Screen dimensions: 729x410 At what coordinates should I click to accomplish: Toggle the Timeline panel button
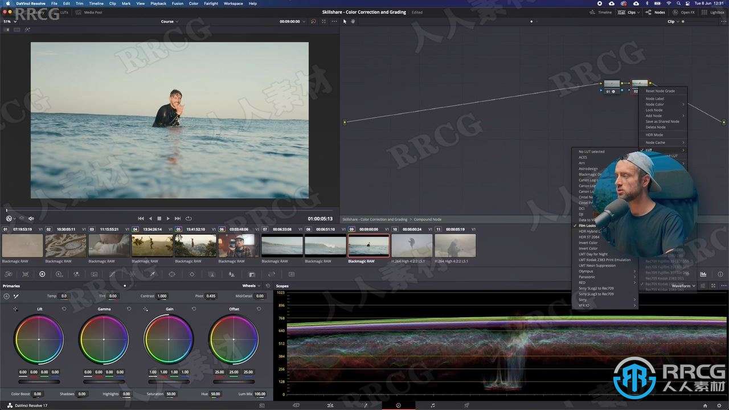(601, 12)
